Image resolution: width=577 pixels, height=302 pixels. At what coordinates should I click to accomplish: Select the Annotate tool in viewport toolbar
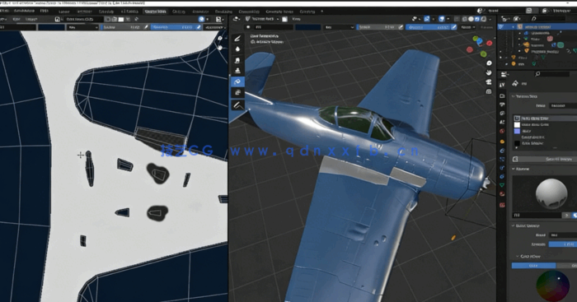coord(237,105)
